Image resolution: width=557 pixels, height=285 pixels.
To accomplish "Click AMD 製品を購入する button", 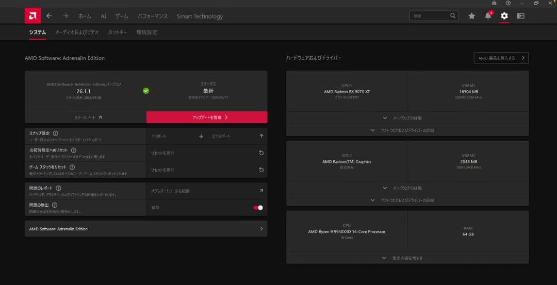I will tap(501, 58).
